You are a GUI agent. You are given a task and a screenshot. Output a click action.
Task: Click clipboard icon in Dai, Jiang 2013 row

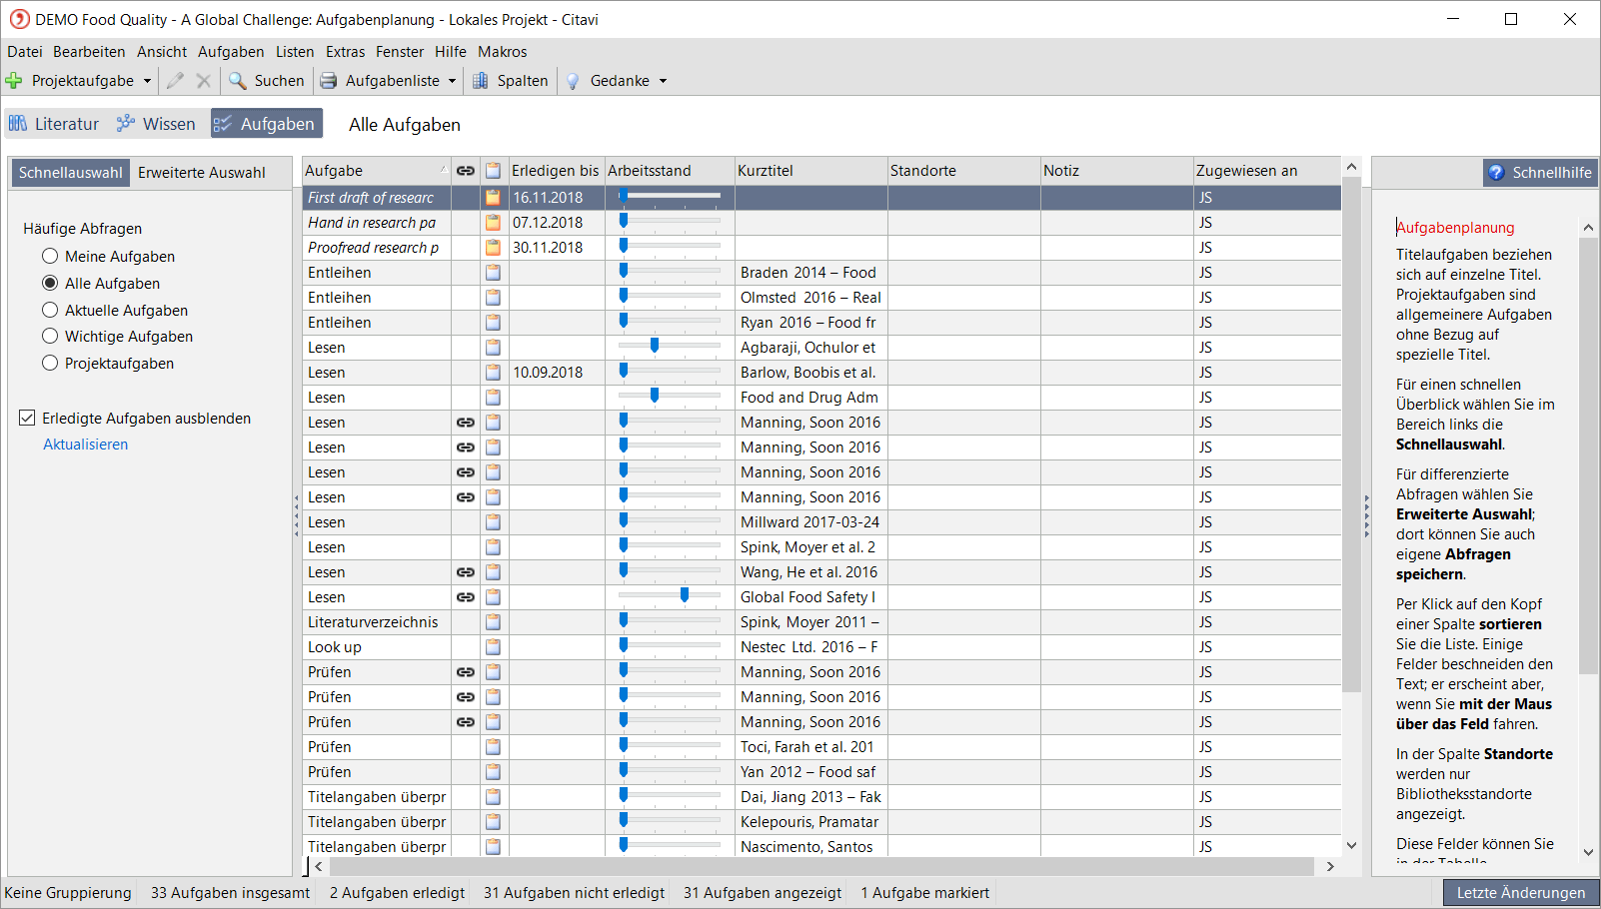(493, 797)
